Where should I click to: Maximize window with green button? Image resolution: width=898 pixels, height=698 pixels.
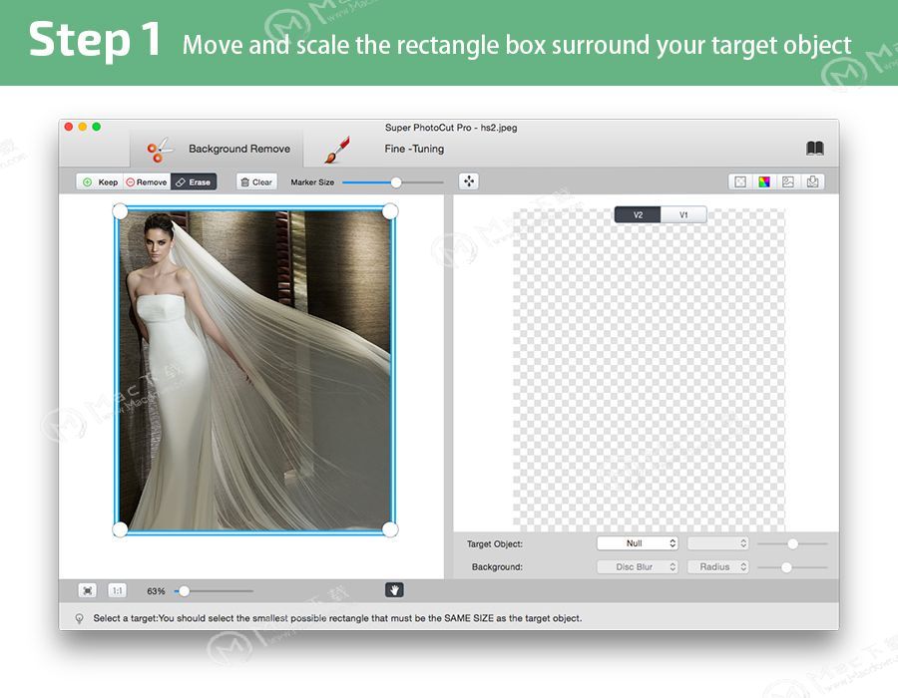[x=96, y=127]
